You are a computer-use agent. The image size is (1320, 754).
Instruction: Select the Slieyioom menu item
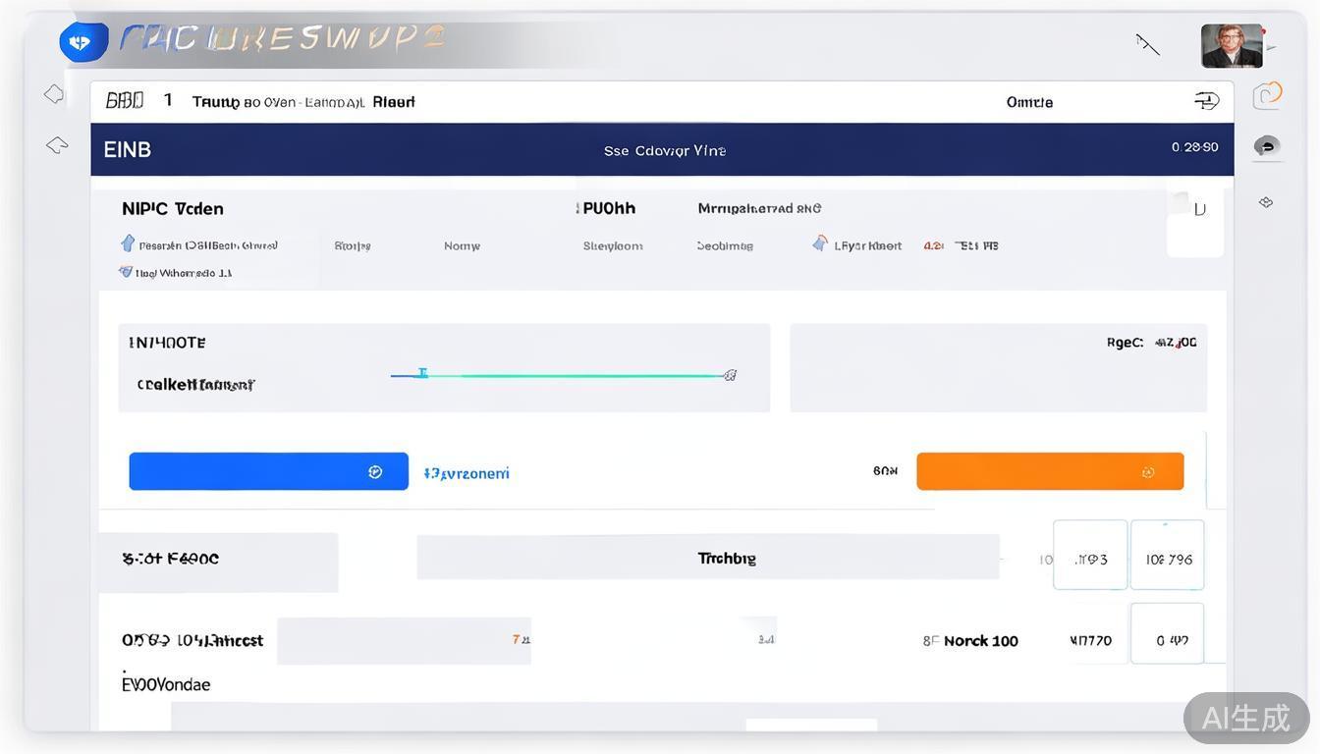pyautogui.click(x=613, y=245)
